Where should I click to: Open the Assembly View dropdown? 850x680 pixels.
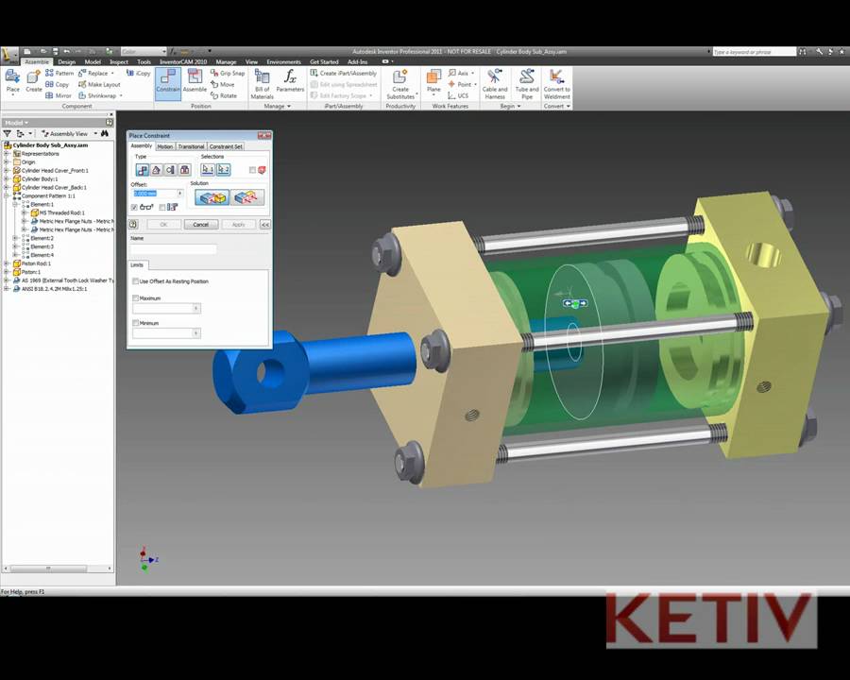point(95,133)
